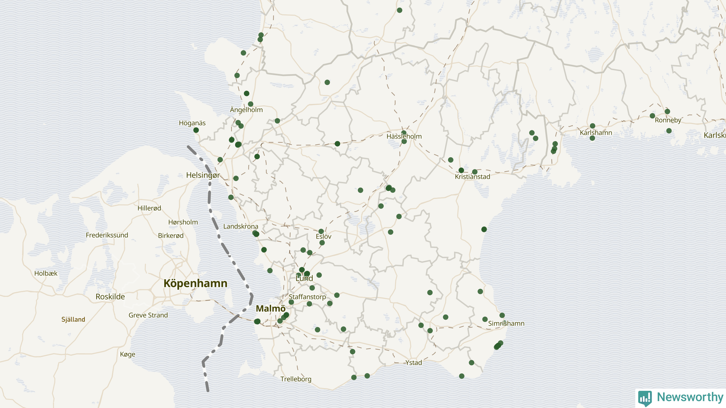
Task: Click the Helsingør label
Action: tap(203, 175)
